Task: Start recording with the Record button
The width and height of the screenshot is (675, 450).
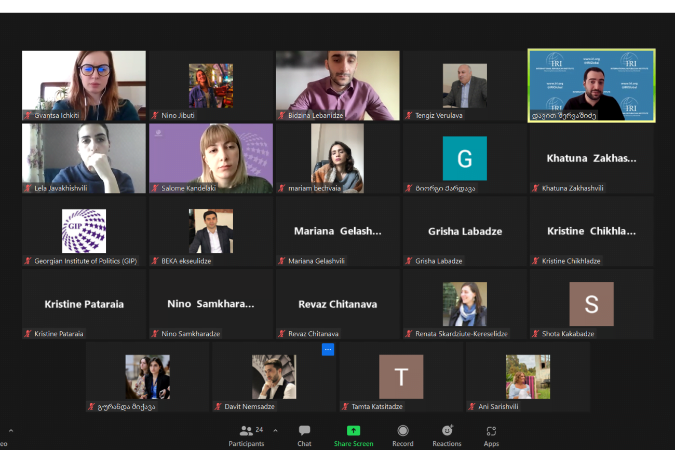Action: click(x=403, y=436)
